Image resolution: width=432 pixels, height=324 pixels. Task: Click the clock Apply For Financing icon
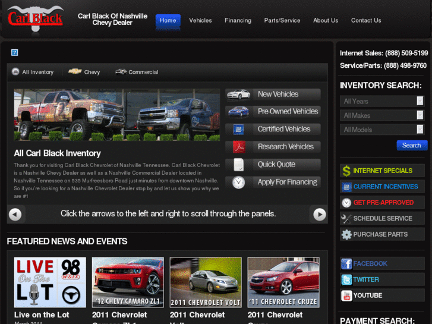point(238,183)
